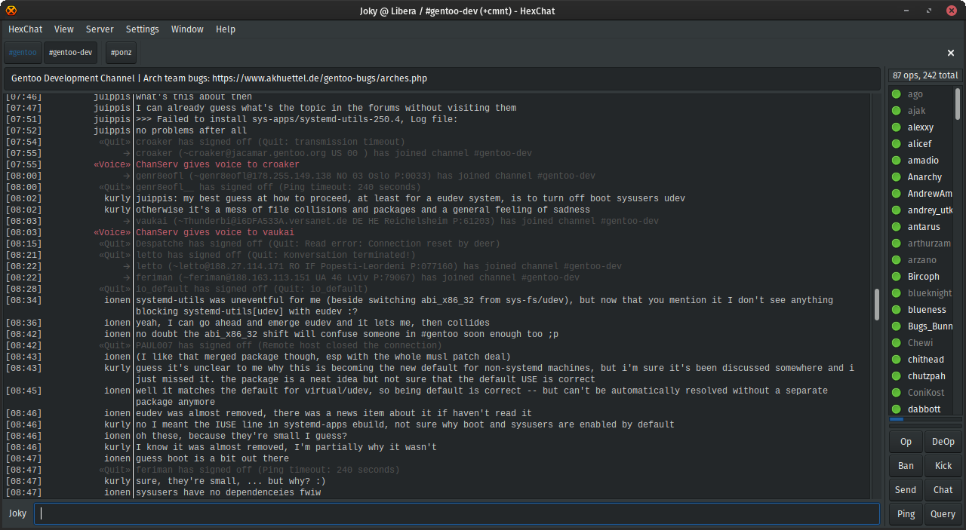Select user ajak in the user list

click(x=916, y=111)
